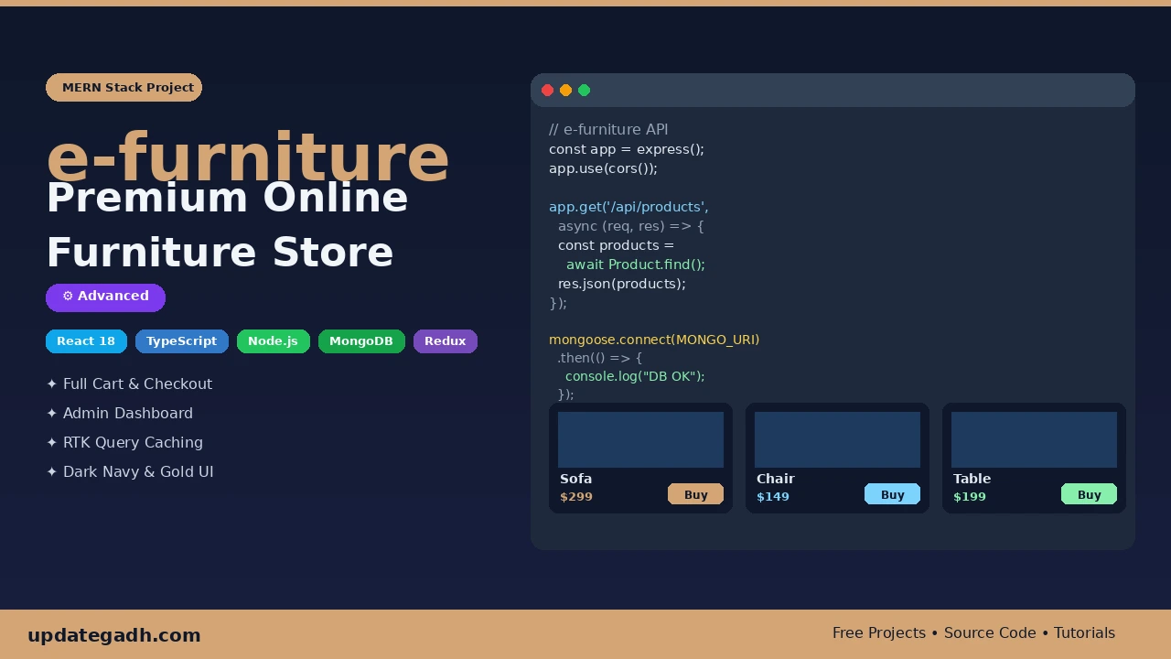Click the Node.js badge

273,340
